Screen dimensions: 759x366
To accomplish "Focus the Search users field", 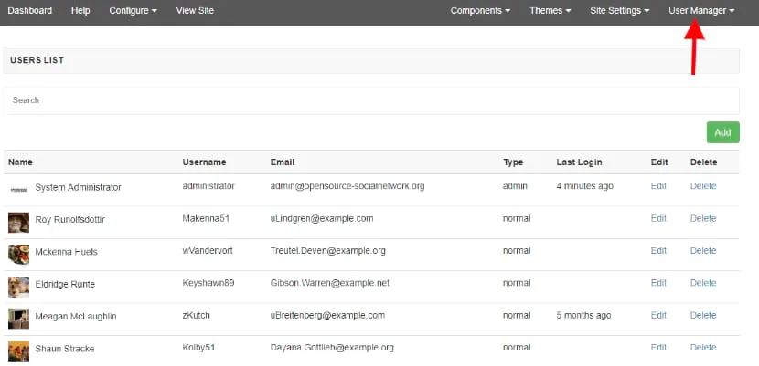I will point(371,100).
